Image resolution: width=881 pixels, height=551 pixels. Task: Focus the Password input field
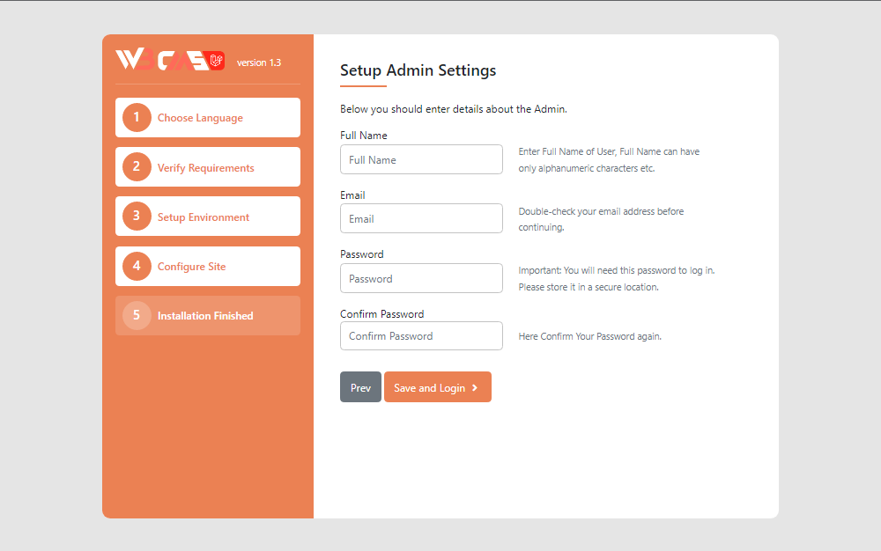tap(421, 278)
